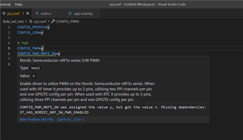The image size is (243, 140).
Task: Click the app.overlay tab file icon
Action: click(x=70, y=13)
